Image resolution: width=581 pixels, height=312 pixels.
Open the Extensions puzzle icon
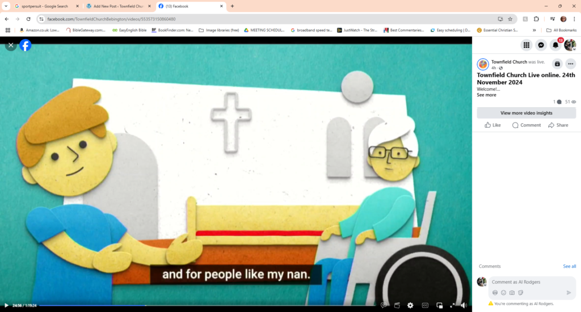pos(536,19)
